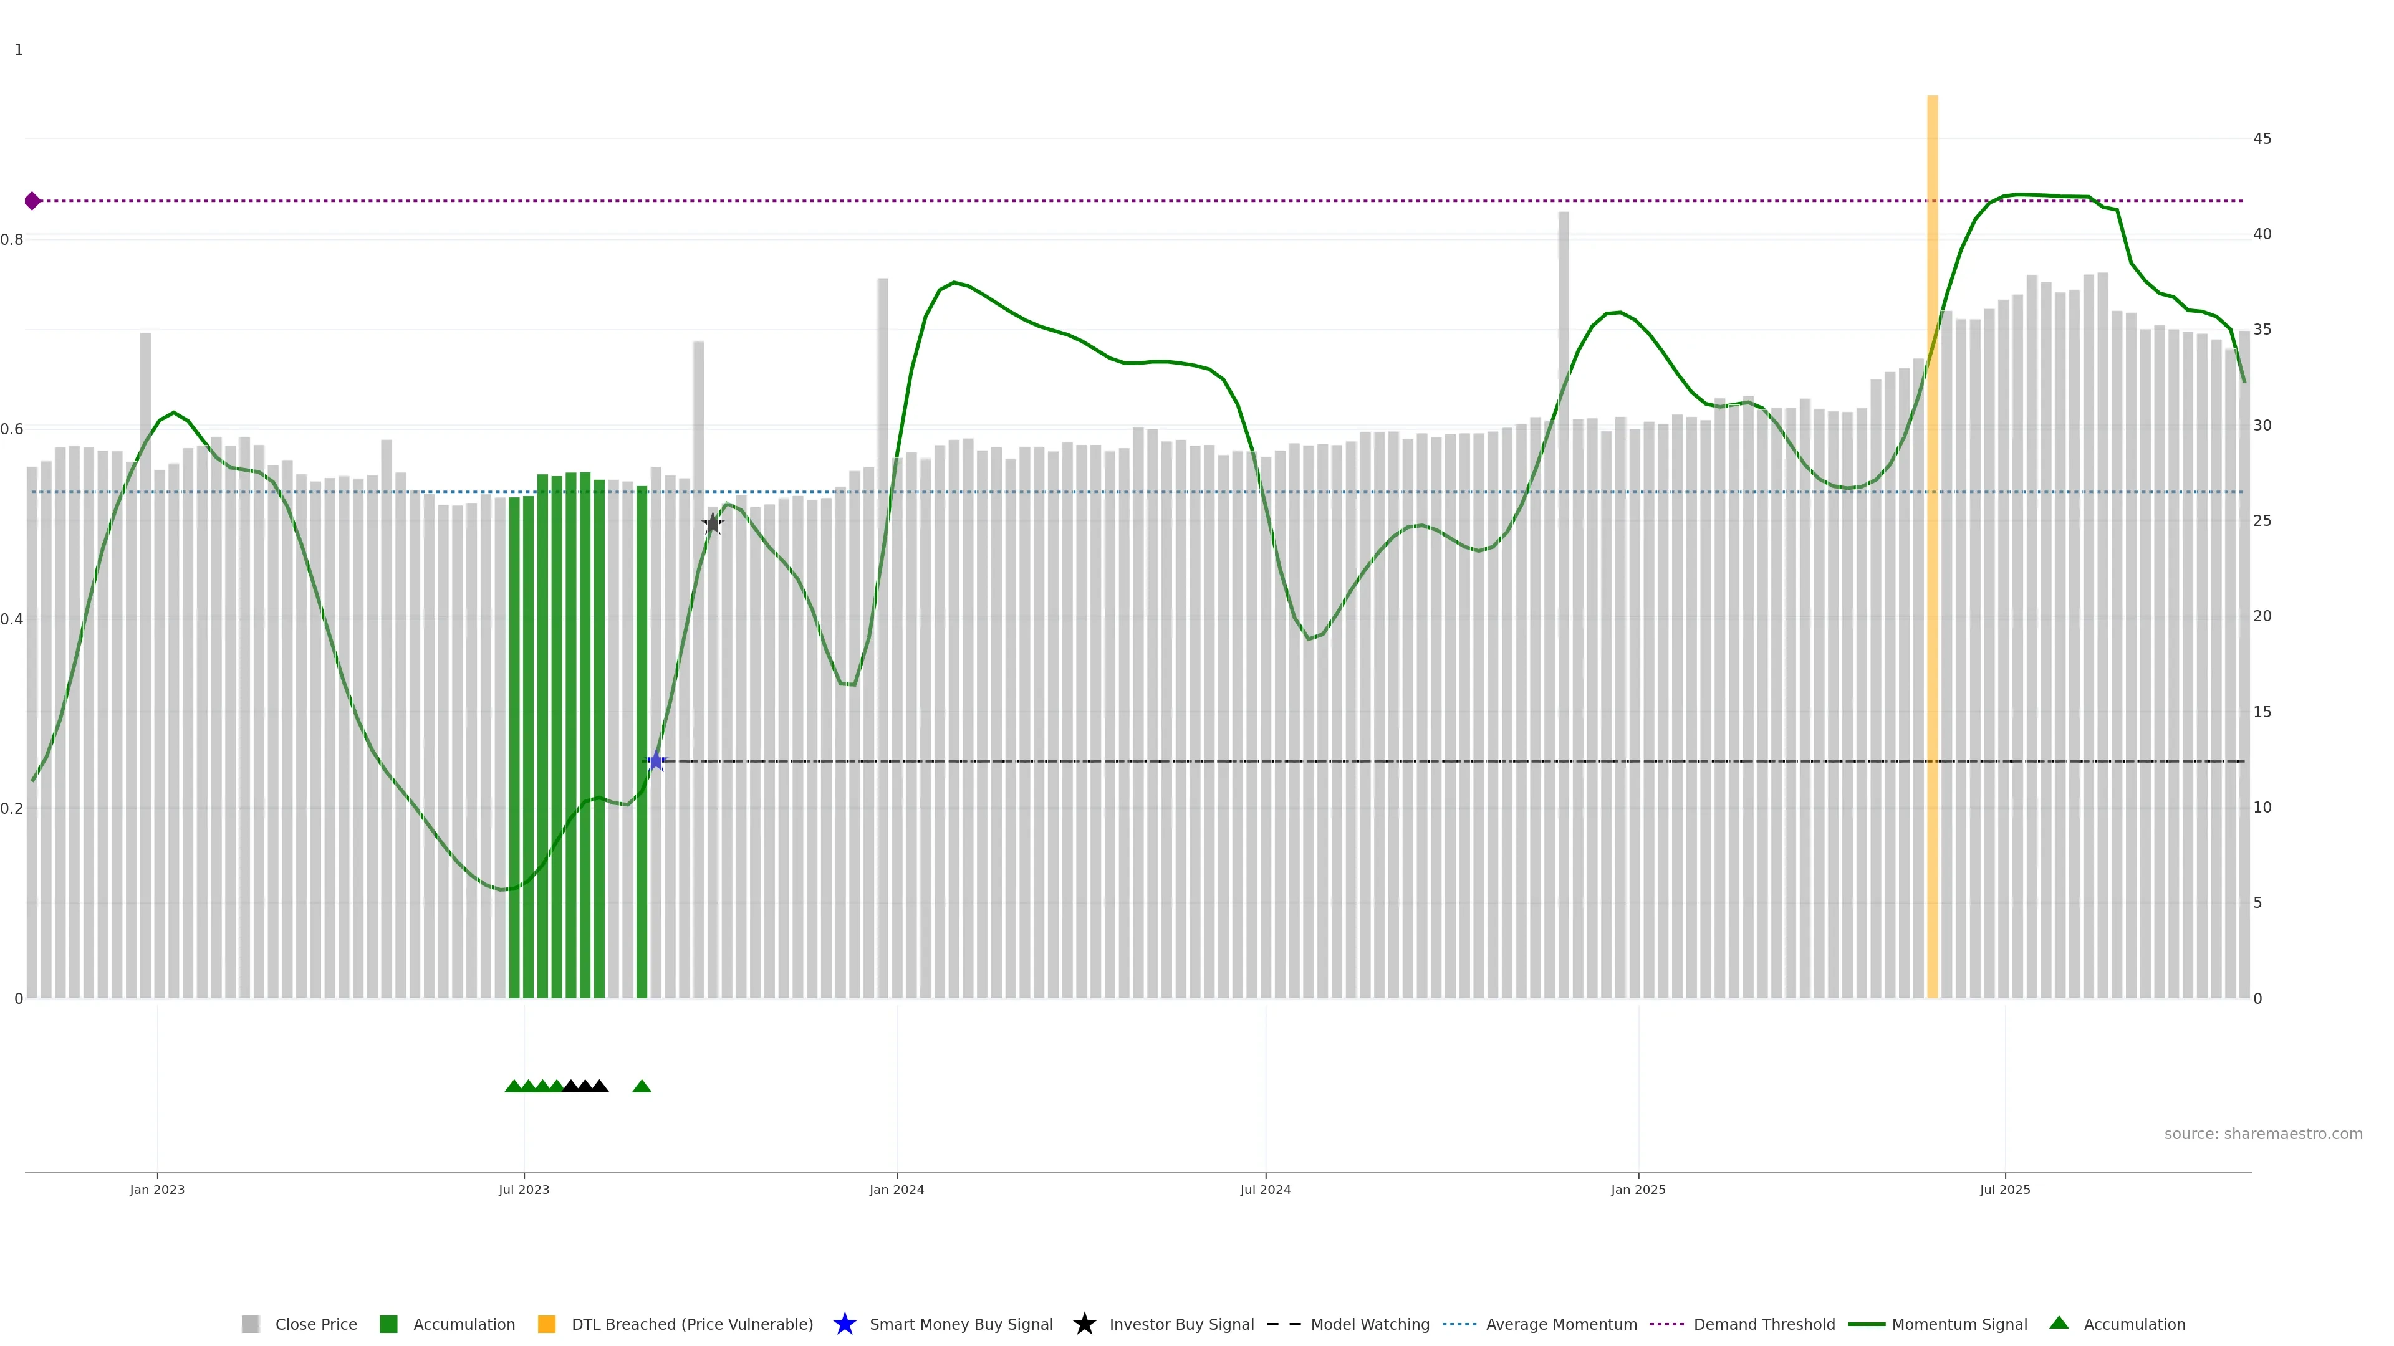The width and height of the screenshot is (2394, 1346).
Task: Click the green triangle icon in legend
Action: [2059, 1323]
